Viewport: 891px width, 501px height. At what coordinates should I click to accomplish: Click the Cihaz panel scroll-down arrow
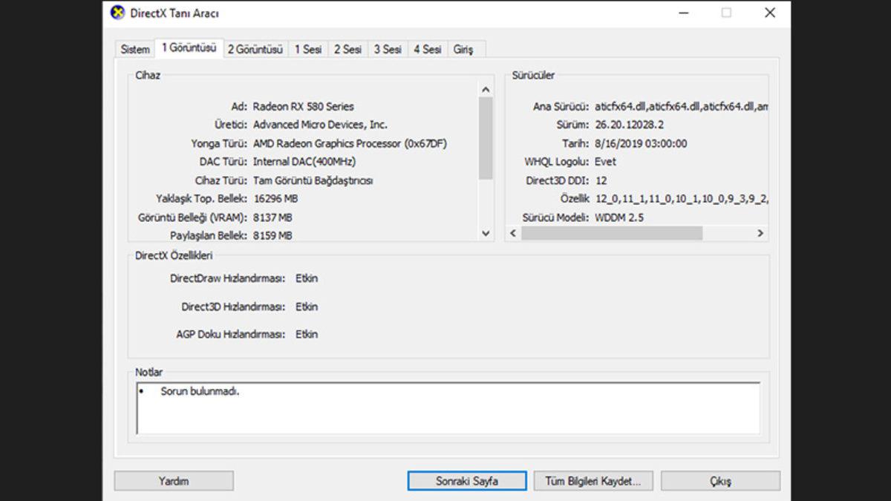click(x=486, y=233)
